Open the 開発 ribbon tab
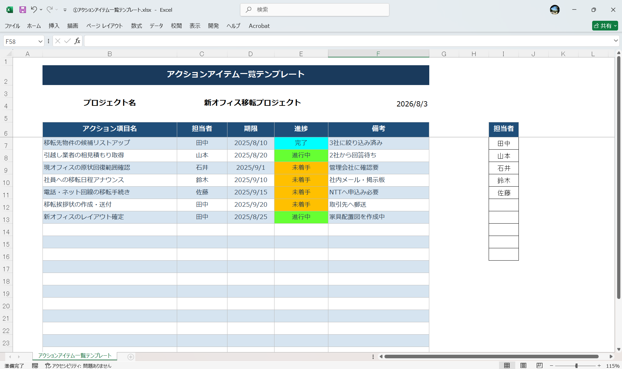This screenshot has height=369, width=622. tap(213, 26)
